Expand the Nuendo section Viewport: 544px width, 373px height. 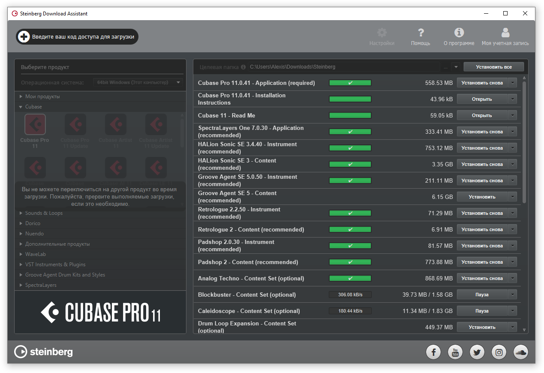pos(21,234)
